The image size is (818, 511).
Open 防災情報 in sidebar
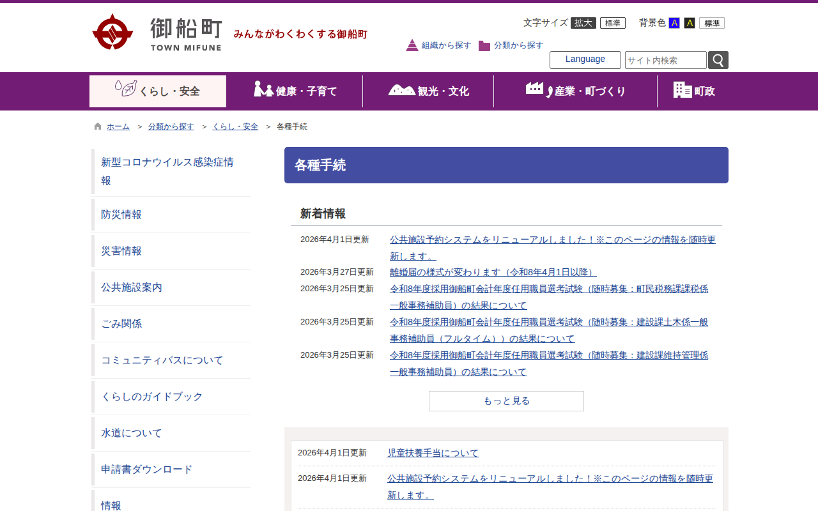(x=171, y=215)
